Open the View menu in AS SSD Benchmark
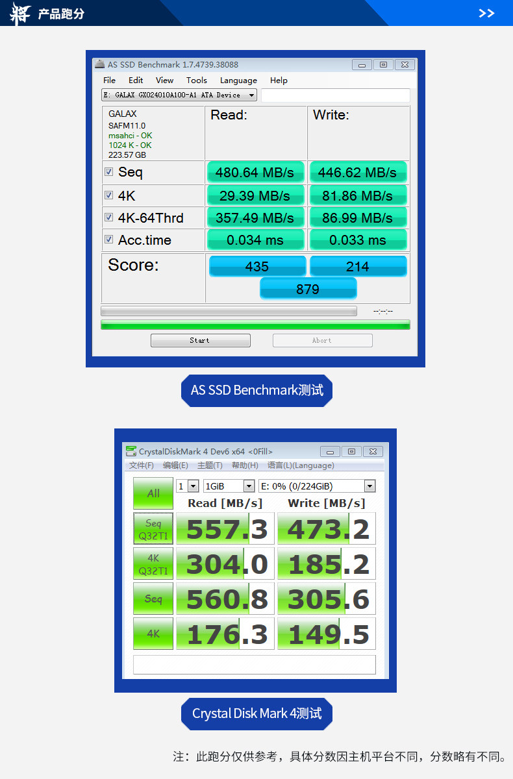The image size is (513, 779). (x=164, y=80)
